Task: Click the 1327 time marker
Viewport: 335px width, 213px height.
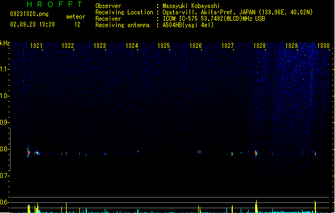Action: (227, 46)
